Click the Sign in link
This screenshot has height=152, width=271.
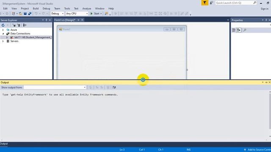tap(264, 8)
